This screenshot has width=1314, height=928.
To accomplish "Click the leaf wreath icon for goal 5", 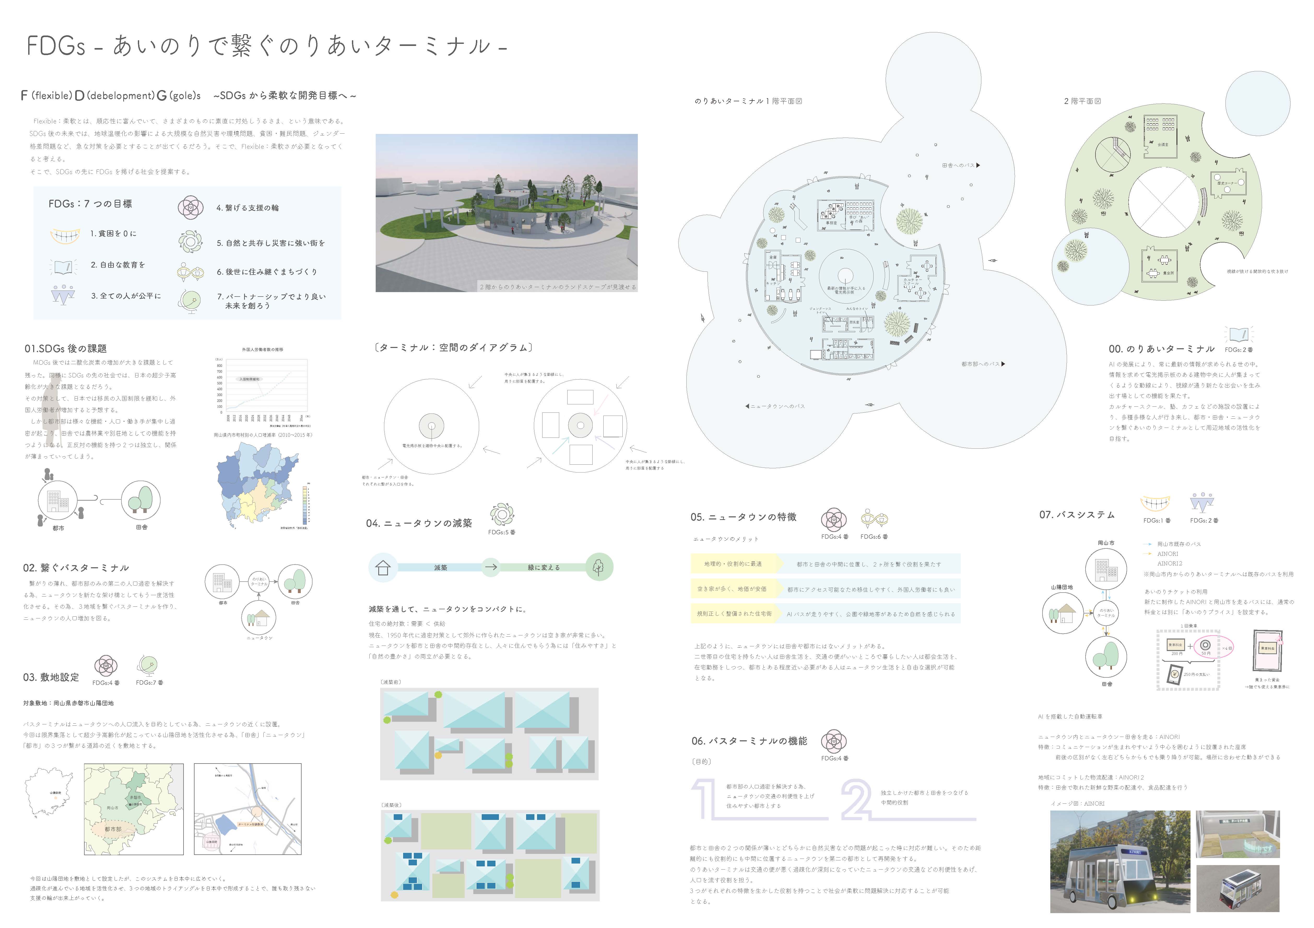I will tap(190, 241).
